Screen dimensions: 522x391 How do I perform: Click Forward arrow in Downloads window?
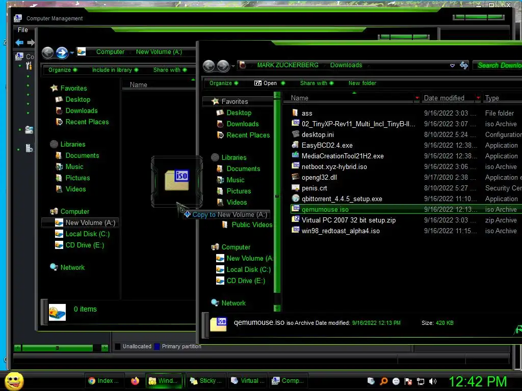[223, 66]
